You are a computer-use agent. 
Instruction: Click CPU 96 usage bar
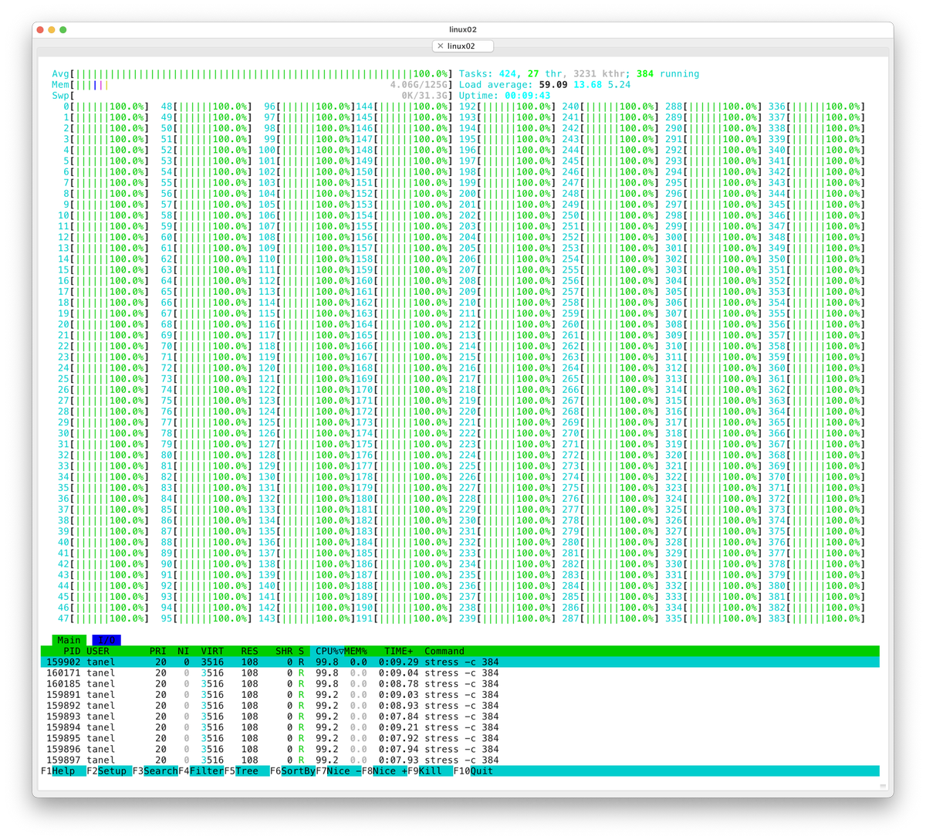pos(309,107)
